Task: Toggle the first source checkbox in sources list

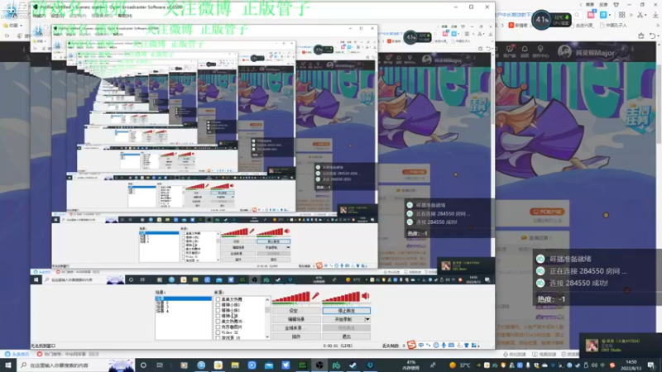Action: tap(218, 299)
